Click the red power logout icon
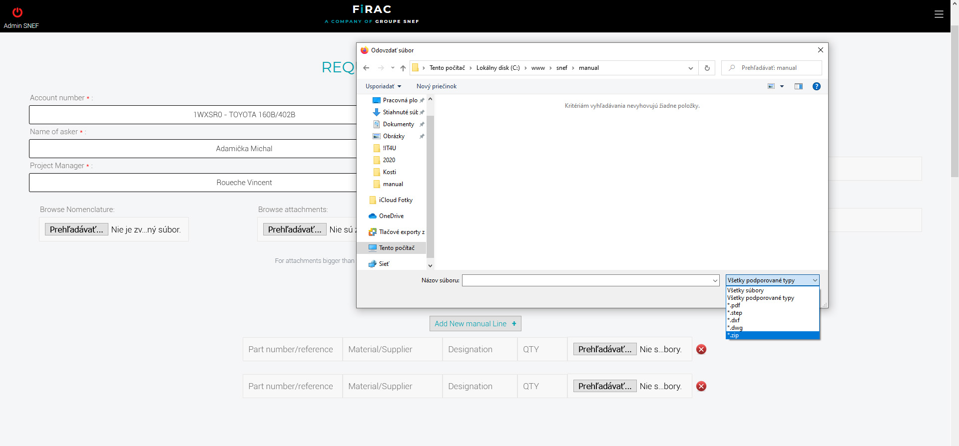This screenshot has width=959, height=446. point(17,12)
